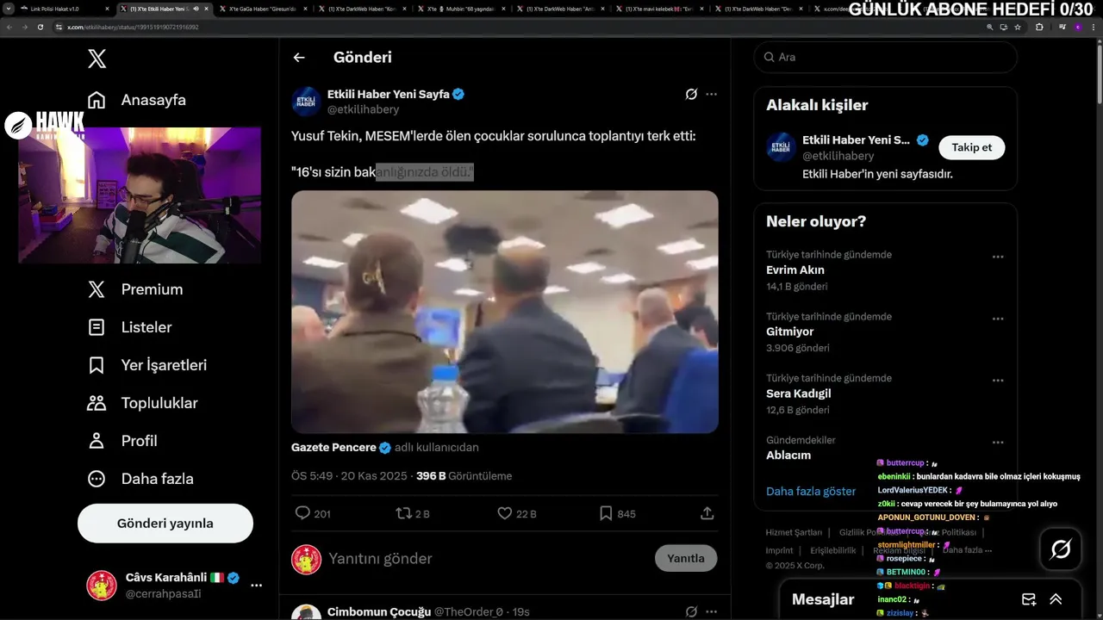
Task: Share the post via upload icon
Action: (707, 513)
